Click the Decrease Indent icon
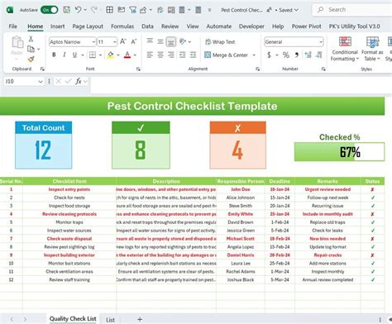This screenshot has height=324, width=392. pos(182,55)
